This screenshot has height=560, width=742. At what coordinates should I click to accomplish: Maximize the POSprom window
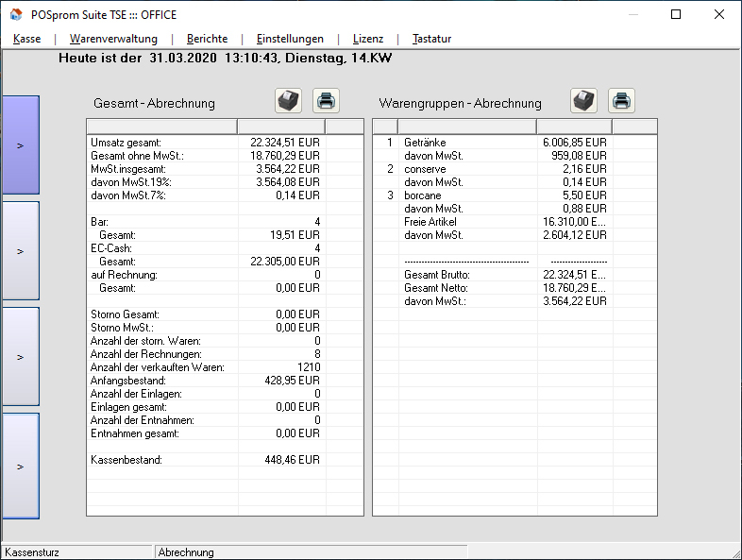click(x=676, y=15)
